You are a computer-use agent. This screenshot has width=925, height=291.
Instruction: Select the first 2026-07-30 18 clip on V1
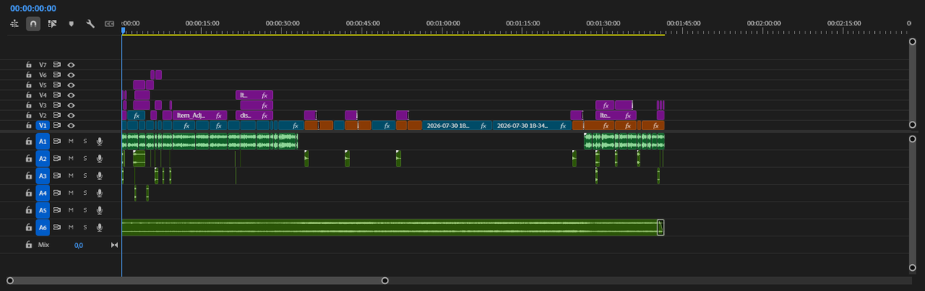coord(456,125)
